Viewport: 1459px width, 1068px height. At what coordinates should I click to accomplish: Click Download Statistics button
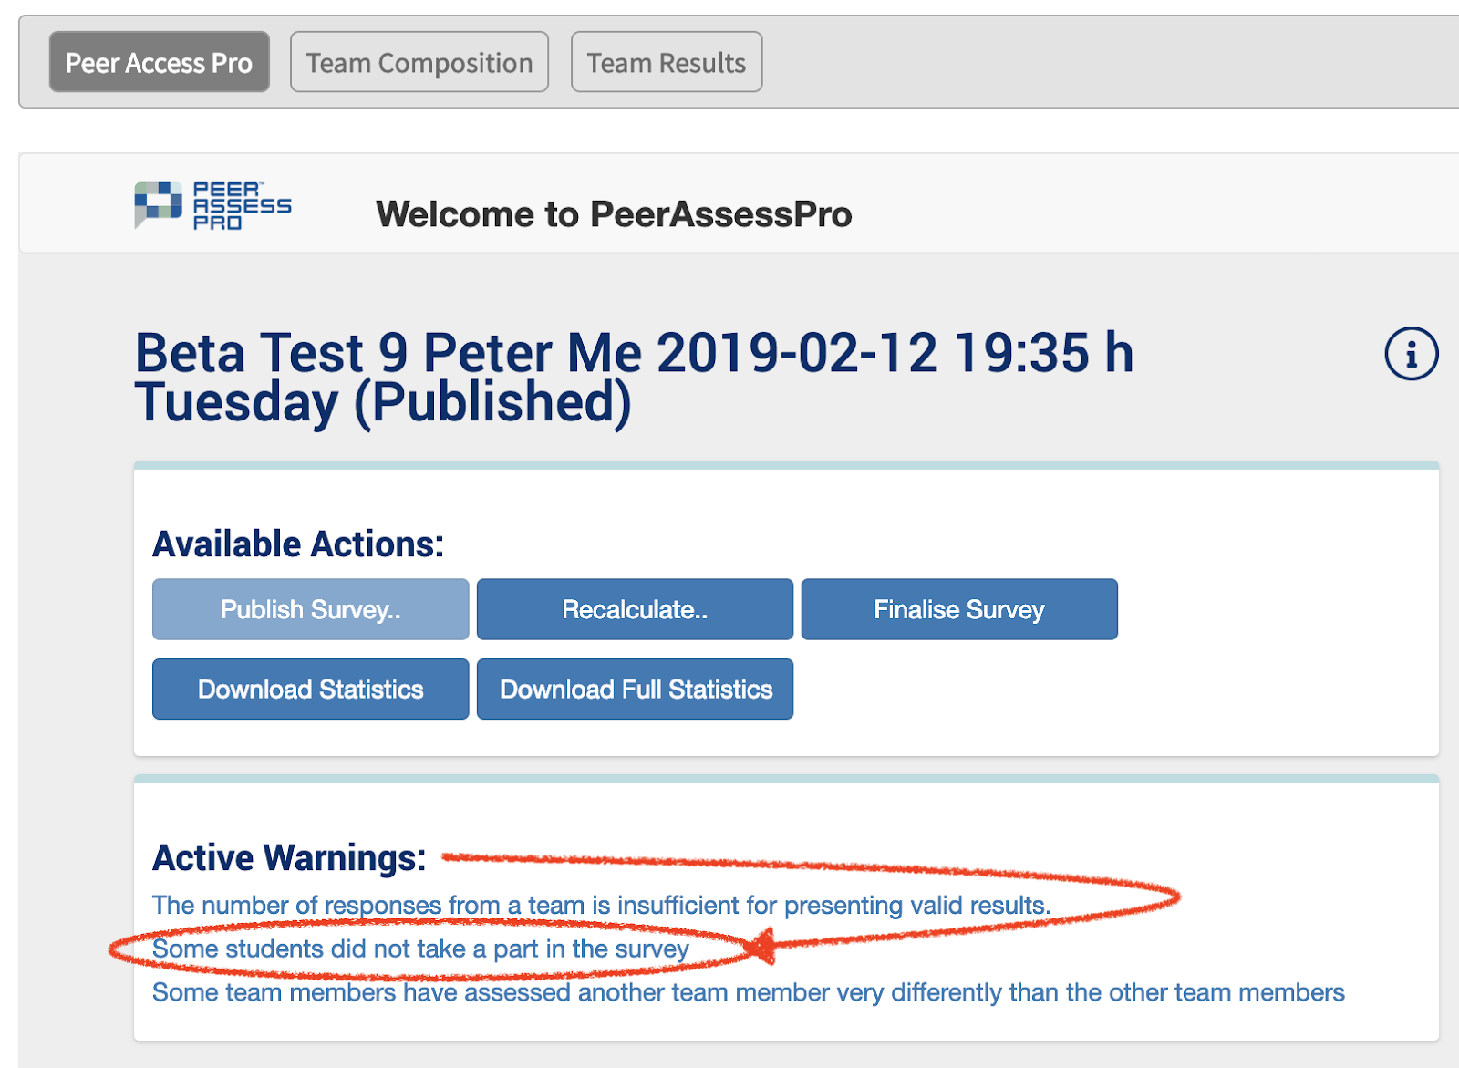(311, 690)
